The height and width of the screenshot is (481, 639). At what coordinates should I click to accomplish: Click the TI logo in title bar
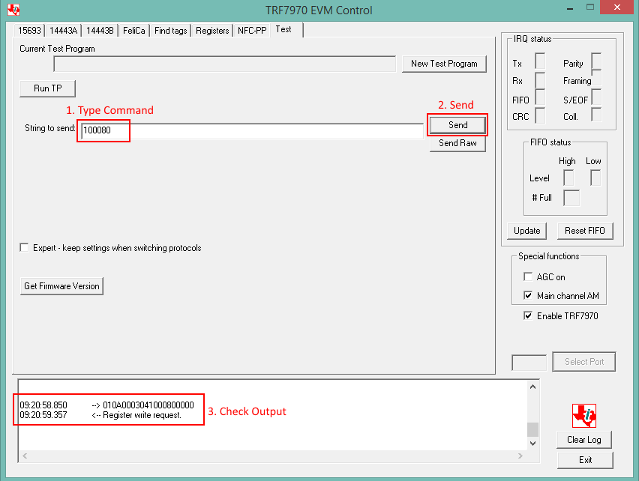13,9
